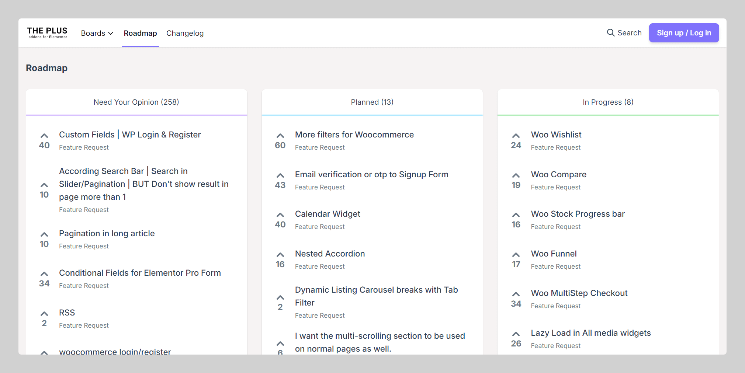This screenshot has width=745, height=373.
Task: Upvote Conditional Fields for Elementor Pro Form
Action: 44,274
